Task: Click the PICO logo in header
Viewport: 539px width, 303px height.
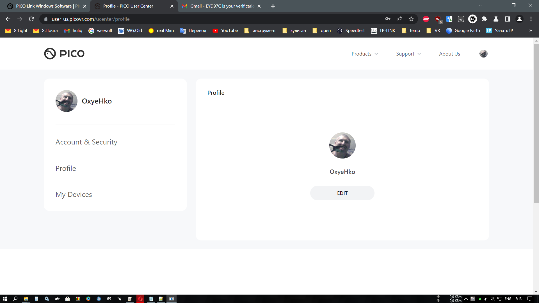Action: pos(64,54)
